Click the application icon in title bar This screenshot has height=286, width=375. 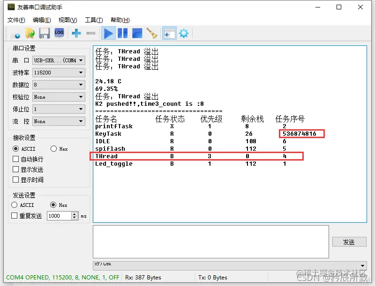11,7
